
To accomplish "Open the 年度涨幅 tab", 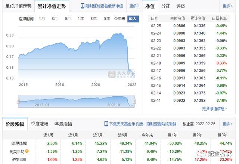I will pos(63,124).
